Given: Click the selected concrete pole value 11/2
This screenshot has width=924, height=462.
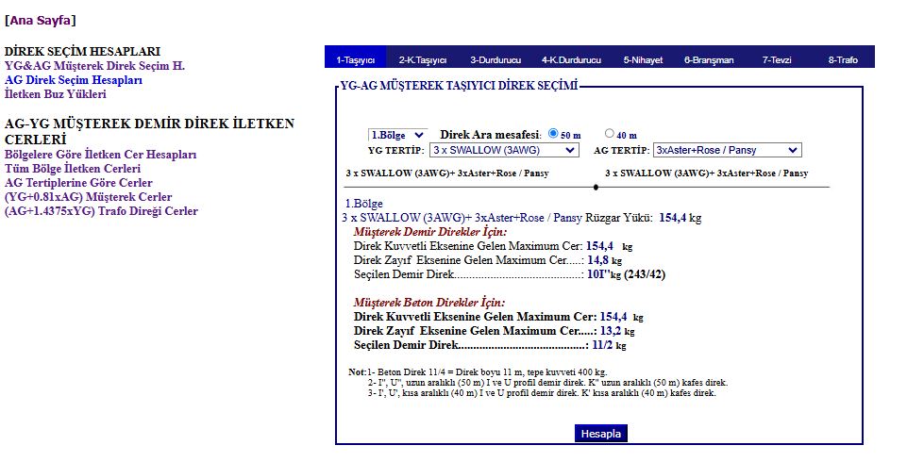Looking at the screenshot, I should 602,345.
